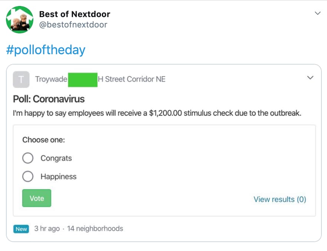This screenshot has width=327, height=251.
Task: Click the @bestofnextdoor handle
Action: [x=73, y=25]
